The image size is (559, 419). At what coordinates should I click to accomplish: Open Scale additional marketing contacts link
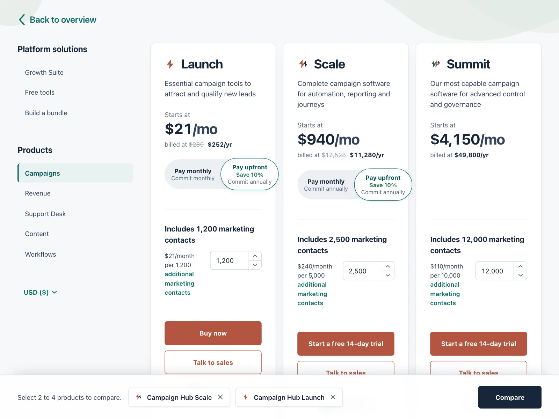point(312,294)
